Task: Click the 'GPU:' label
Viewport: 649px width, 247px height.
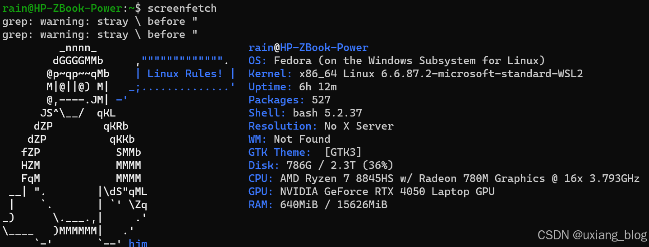Action: pyautogui.click(x=261, y=191)
